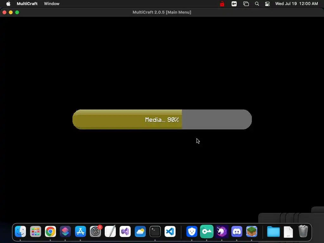Open Discord from the dock
This screenshot has width=324, height=243.
click(237, 231)
